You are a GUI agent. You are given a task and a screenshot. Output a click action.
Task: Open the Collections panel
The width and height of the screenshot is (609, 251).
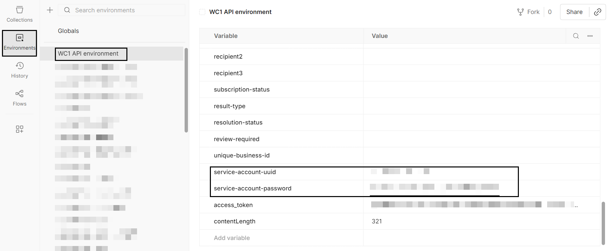coord(19,13)
